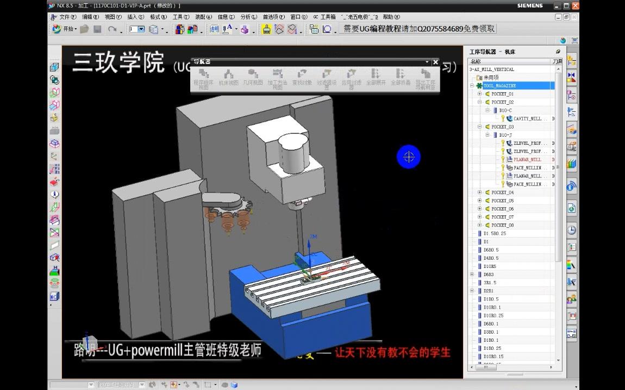Collapse the D10-C tool node

coord(487,110)
